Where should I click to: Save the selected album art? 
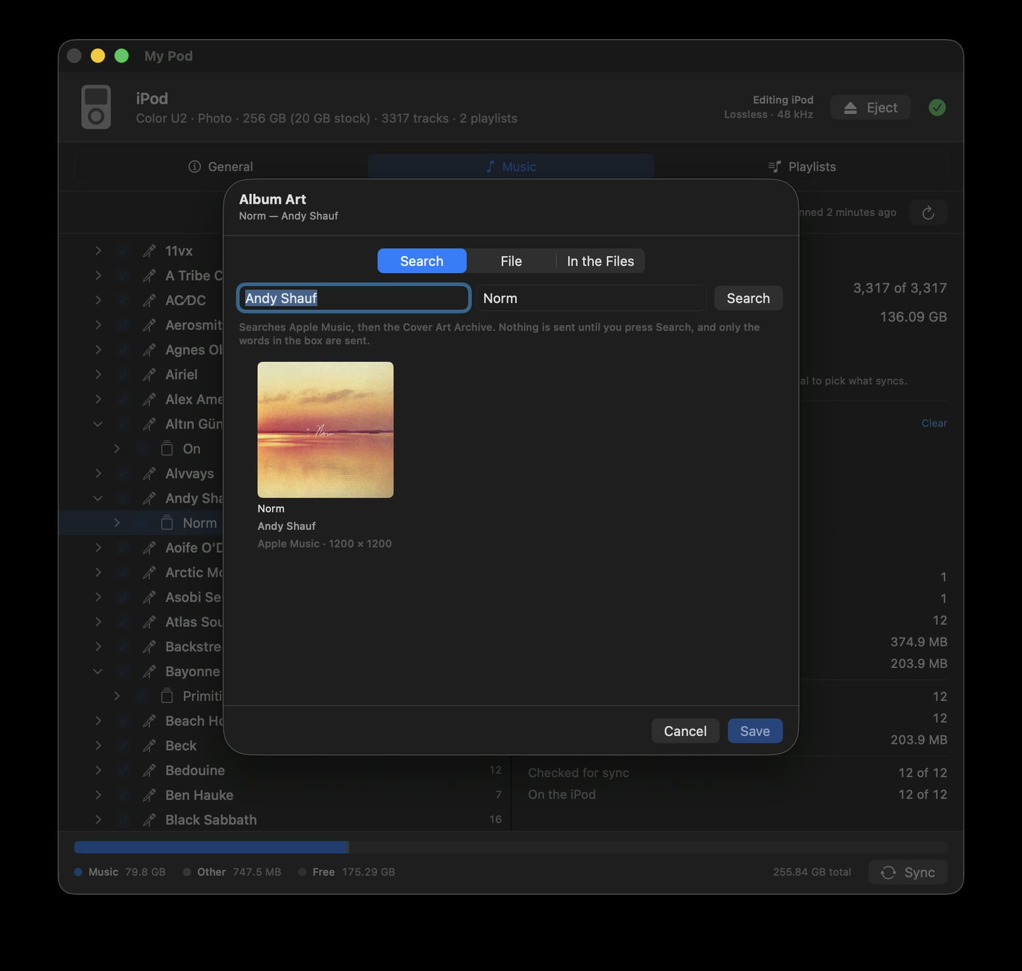(755, 731)
